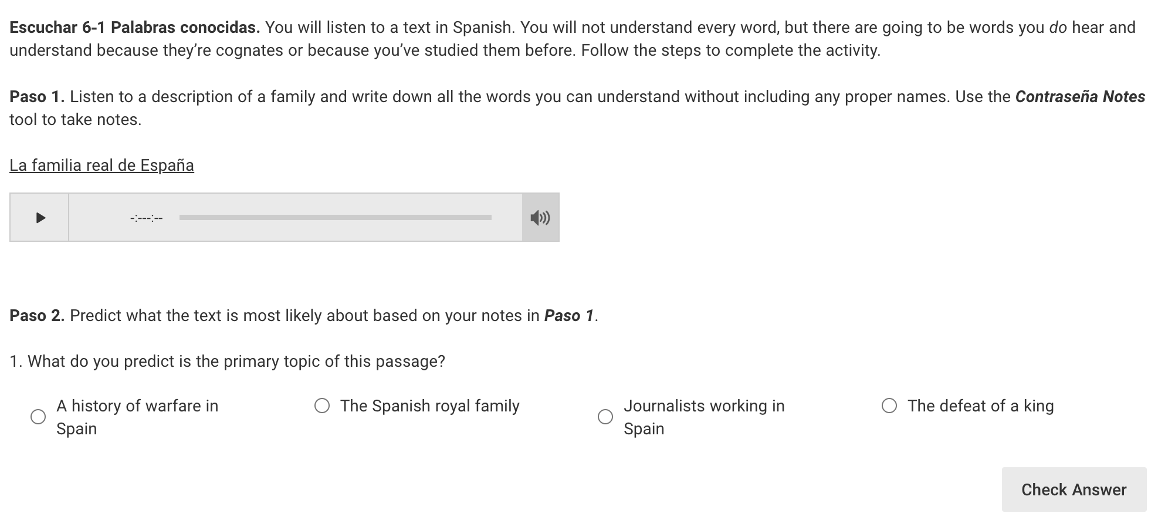The image size is (1158, 520).
Task: Mute the audio player volume icon
Action: [x=540, y=218]
